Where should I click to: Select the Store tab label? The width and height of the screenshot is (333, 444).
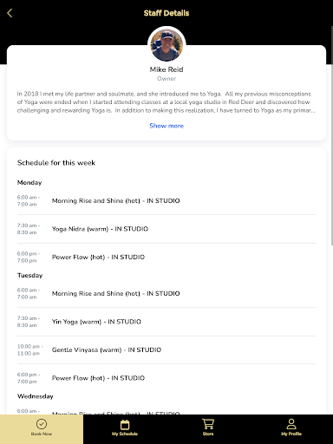[x=208, y=434]
